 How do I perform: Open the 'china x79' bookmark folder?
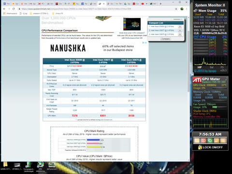click(58, 14)
